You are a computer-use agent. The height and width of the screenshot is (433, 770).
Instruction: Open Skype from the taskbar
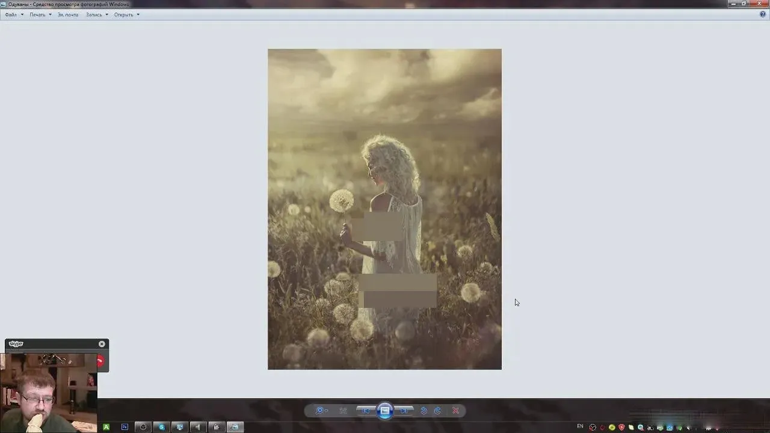pos(161,427)
